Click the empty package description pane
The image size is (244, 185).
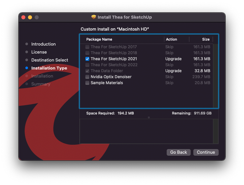pos(146,131)
